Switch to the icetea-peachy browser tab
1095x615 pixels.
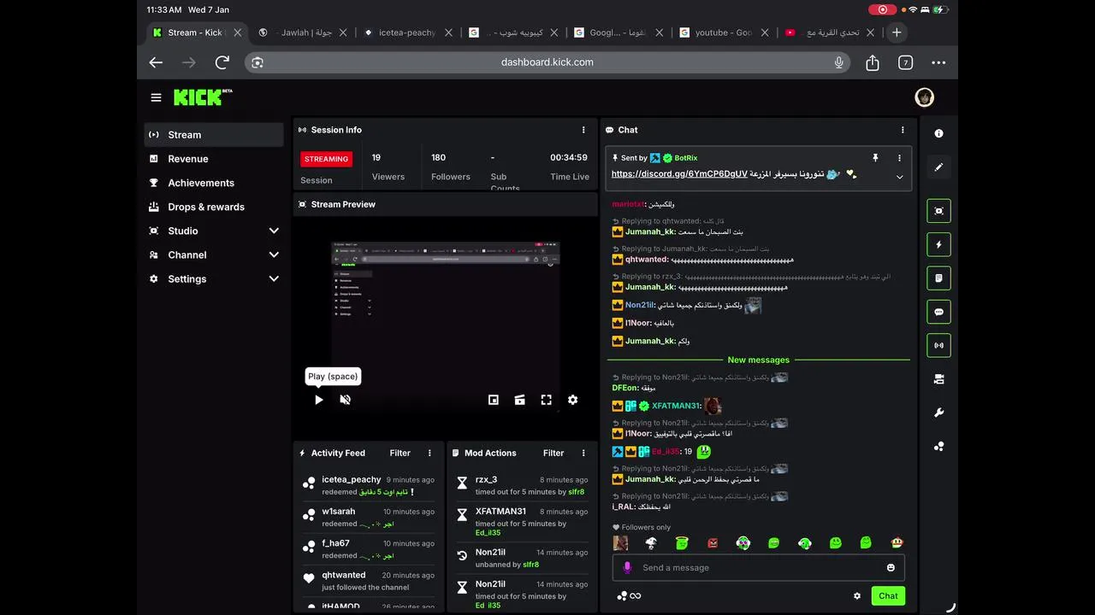click(409, 32)
